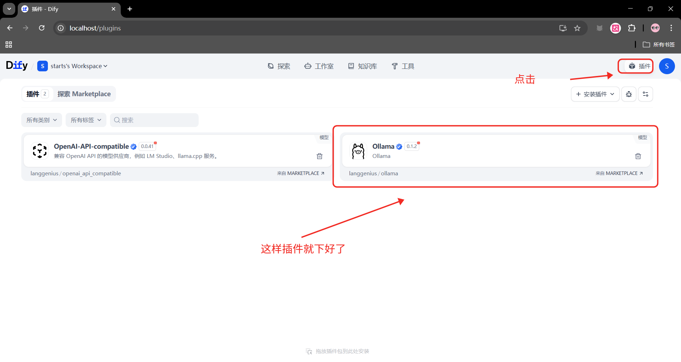Open the browser extensions puzzle icon
Viewport: 681px width, 362px height.
[632, 28]
